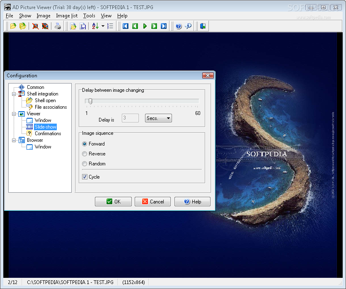Click the File associations lightning icon
This screenshot has height=289, width=346.
[x=29, y=107]
